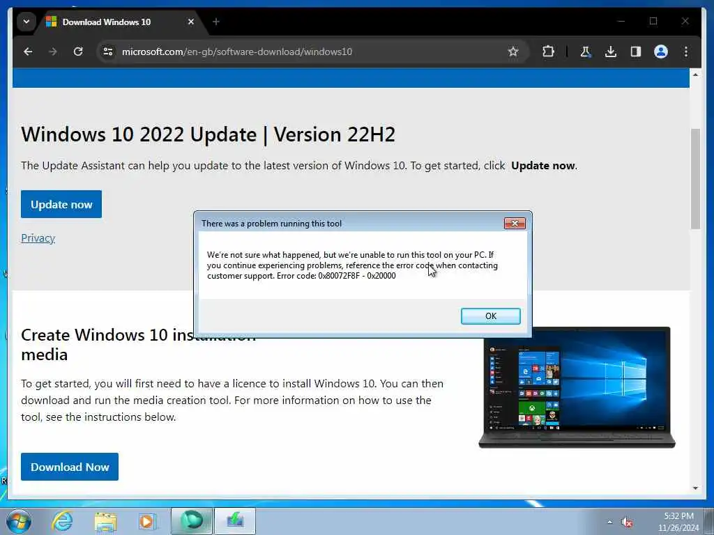Click the browser forward arrow
This screenshot has height=535, width=714.
[x=53, y=52]
